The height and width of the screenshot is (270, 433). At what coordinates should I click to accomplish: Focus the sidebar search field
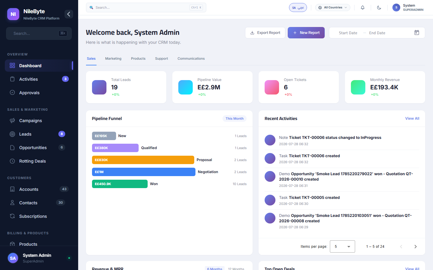39,33
